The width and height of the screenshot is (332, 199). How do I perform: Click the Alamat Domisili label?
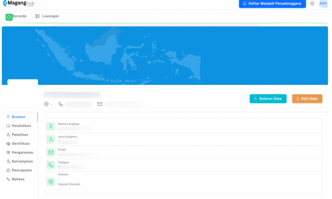coord(69,184)
